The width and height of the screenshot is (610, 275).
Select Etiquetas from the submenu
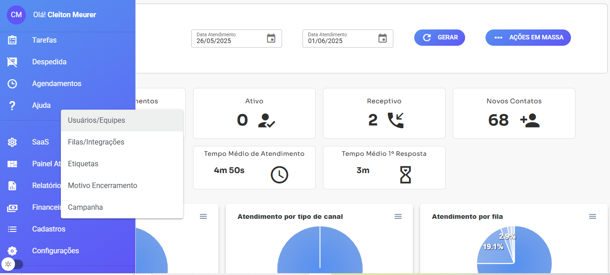[83, 164]
